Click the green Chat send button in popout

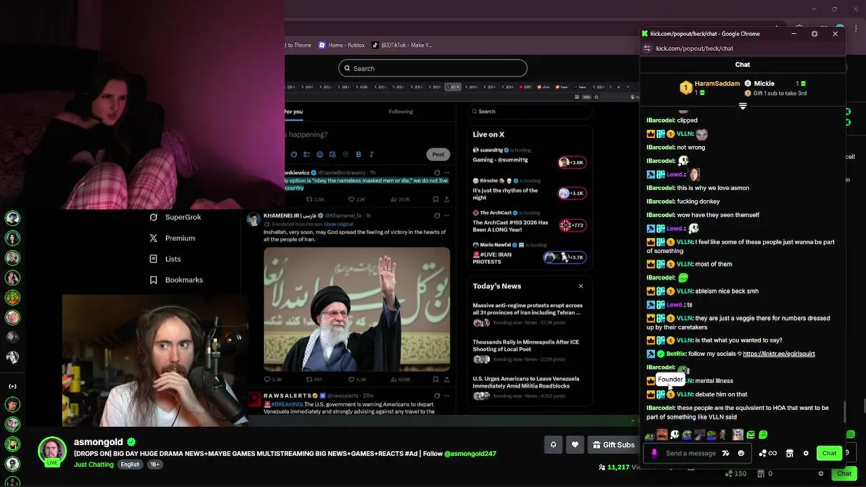click(x=829, y=453)
